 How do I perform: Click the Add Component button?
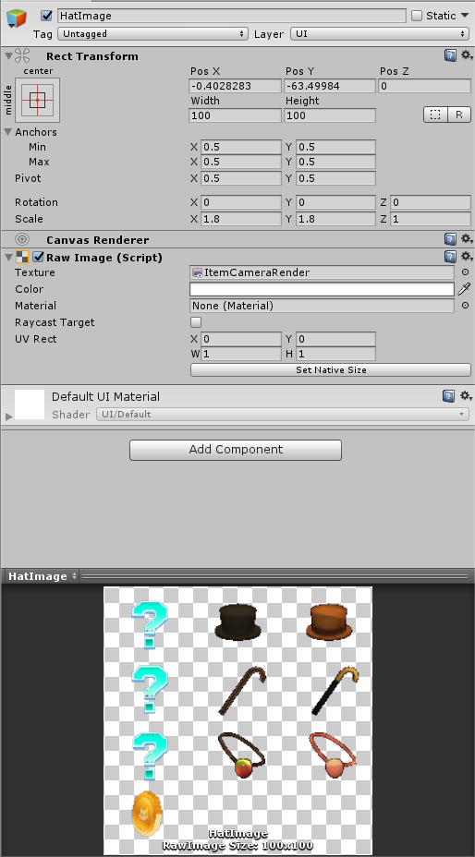point(236,450)
